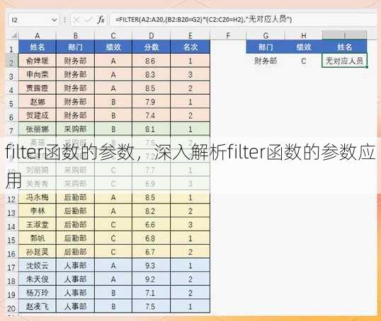Screen dimensions: 381x321
Task: Click the score cell 9.3
Action: point(152,265)
